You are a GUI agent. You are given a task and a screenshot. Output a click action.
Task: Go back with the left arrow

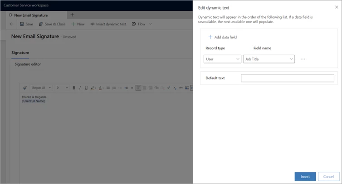pyautogui.click(x=11, y=24)
